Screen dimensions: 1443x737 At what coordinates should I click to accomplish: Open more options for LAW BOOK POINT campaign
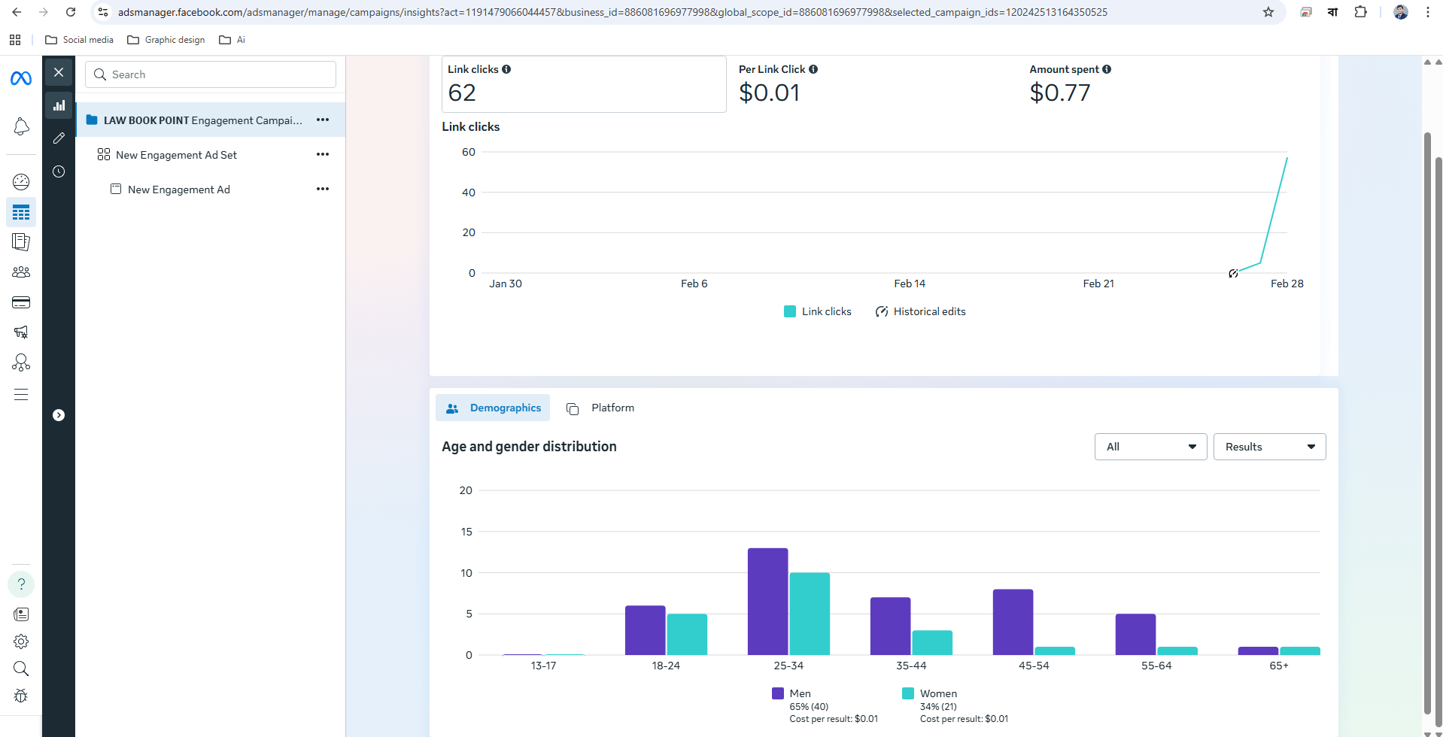tap(323, 120)
